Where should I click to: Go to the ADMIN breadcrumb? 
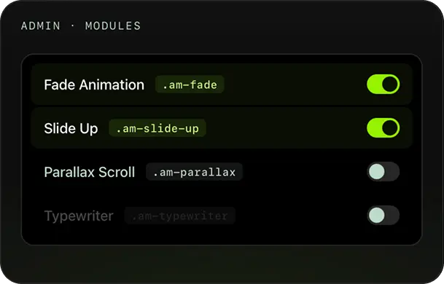point(41,26)
